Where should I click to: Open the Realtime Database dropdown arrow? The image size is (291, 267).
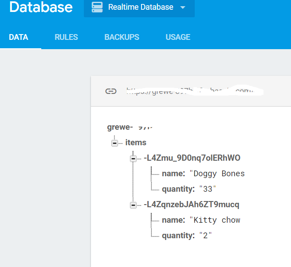pyautogui.click(x=183, y=8)
